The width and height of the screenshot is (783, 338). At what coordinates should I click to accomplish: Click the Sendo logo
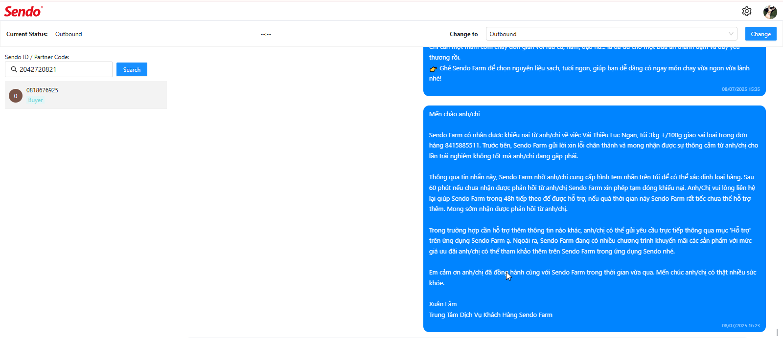pos(23,11)
